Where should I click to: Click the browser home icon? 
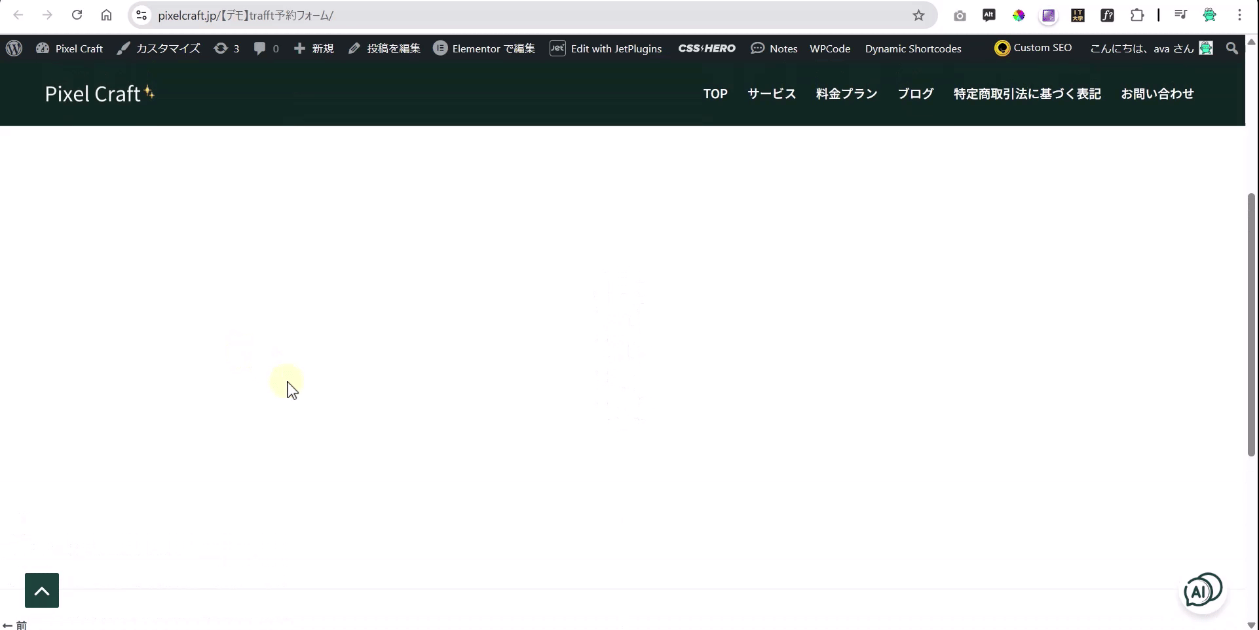[106, 15]
